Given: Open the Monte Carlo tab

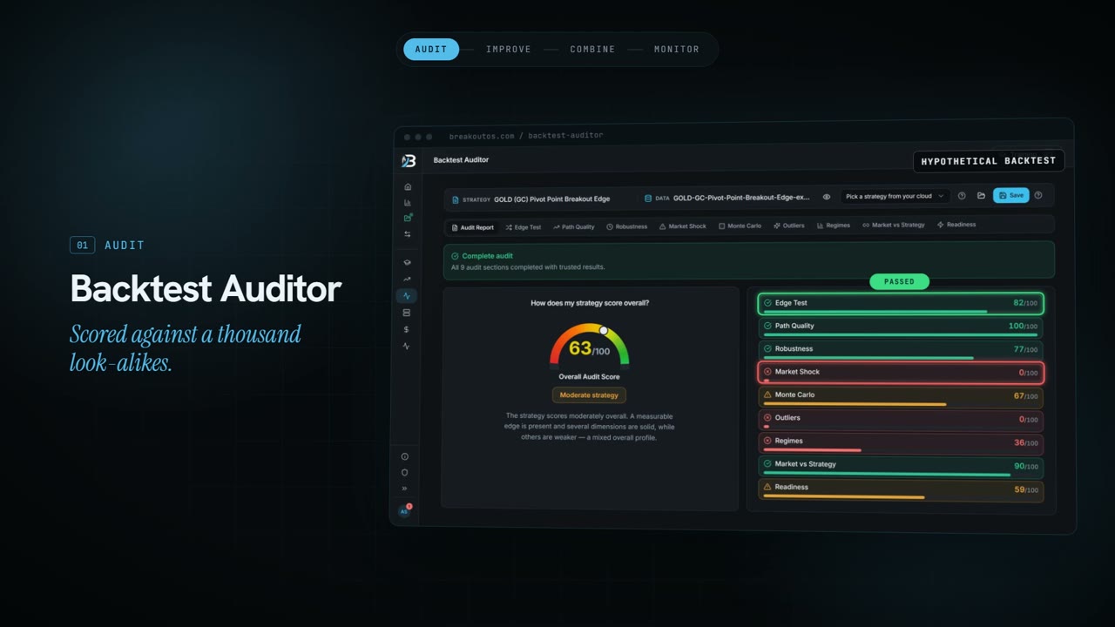Looking at the screenshot, I should pos(740,226).
